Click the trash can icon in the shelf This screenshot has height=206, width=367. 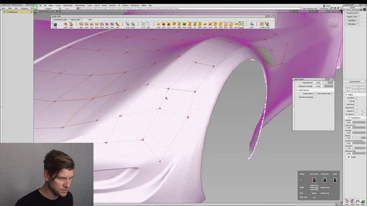[x=56, y=25]
